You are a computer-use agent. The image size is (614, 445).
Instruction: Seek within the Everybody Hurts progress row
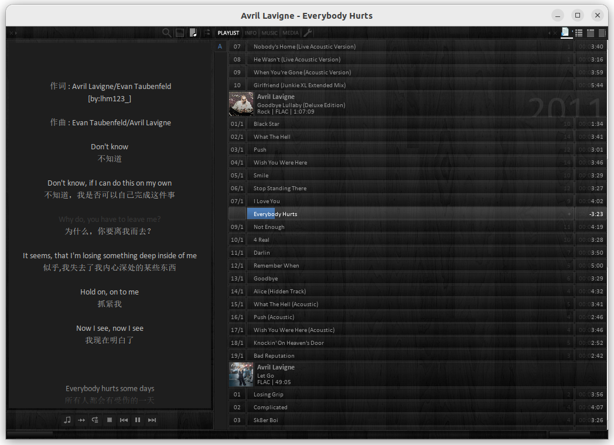tap(410, 214)
